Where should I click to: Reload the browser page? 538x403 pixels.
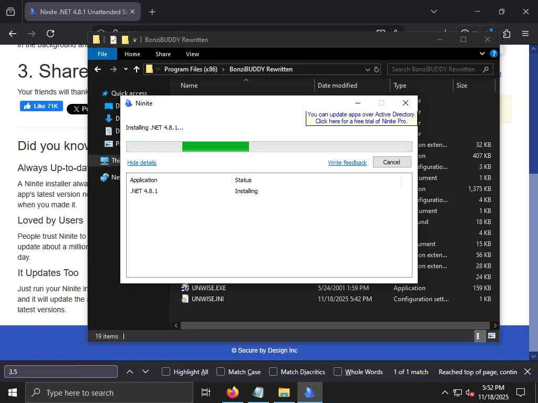coord(50,34)
